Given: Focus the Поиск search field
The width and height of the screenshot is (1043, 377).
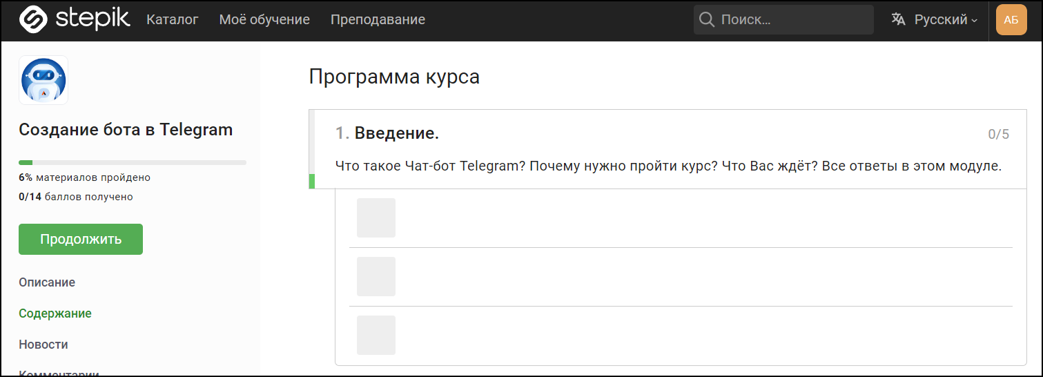Looking at the screenshot, I should 783,19.
